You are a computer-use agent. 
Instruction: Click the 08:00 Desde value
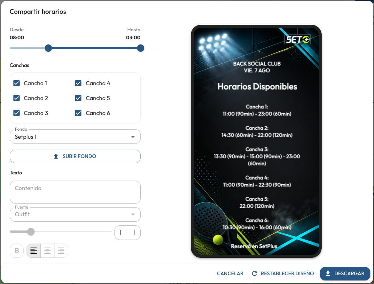(17, 38)
